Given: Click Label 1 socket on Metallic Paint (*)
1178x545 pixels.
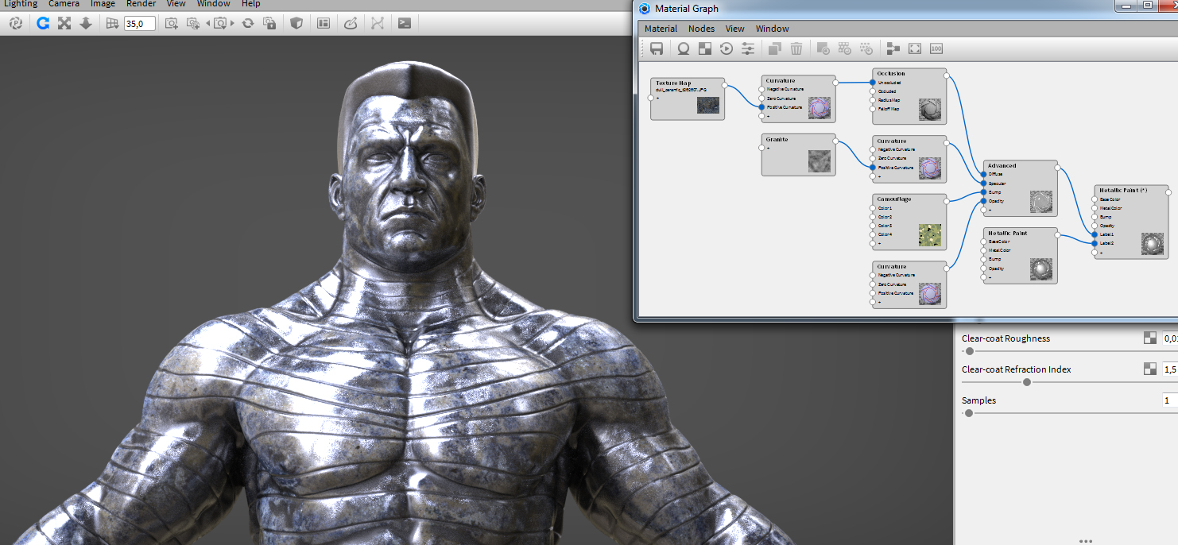Looking at the screenshot, I should (x=1095, y=234).
